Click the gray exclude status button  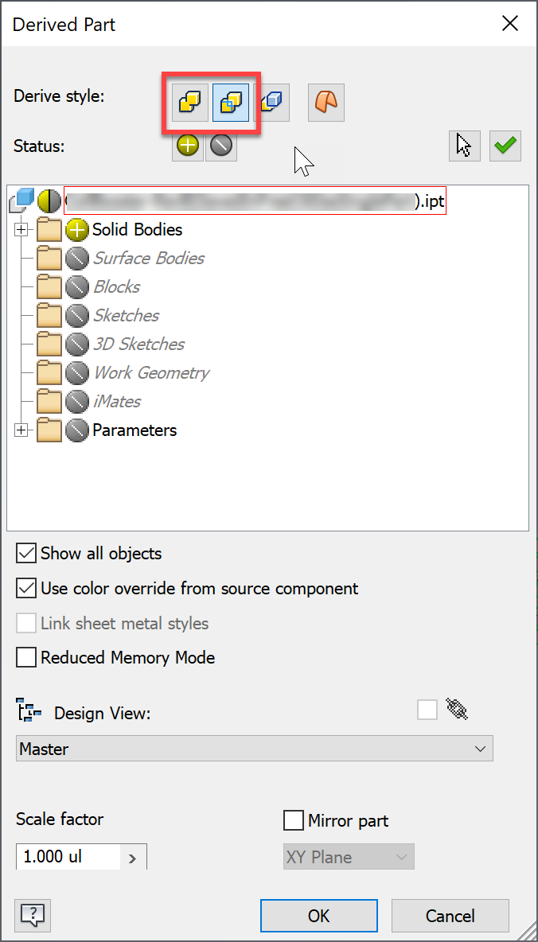(221, 146)
